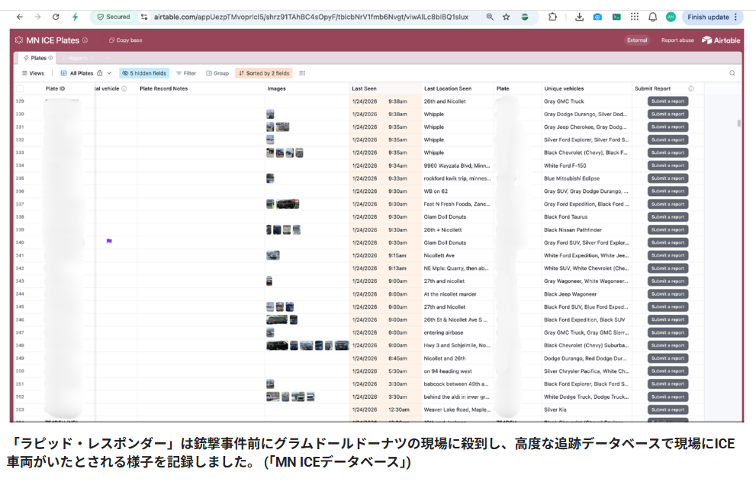Open the table search magnifier icon
The width and height of the screenshot is (756, 485).
(732, 73)
